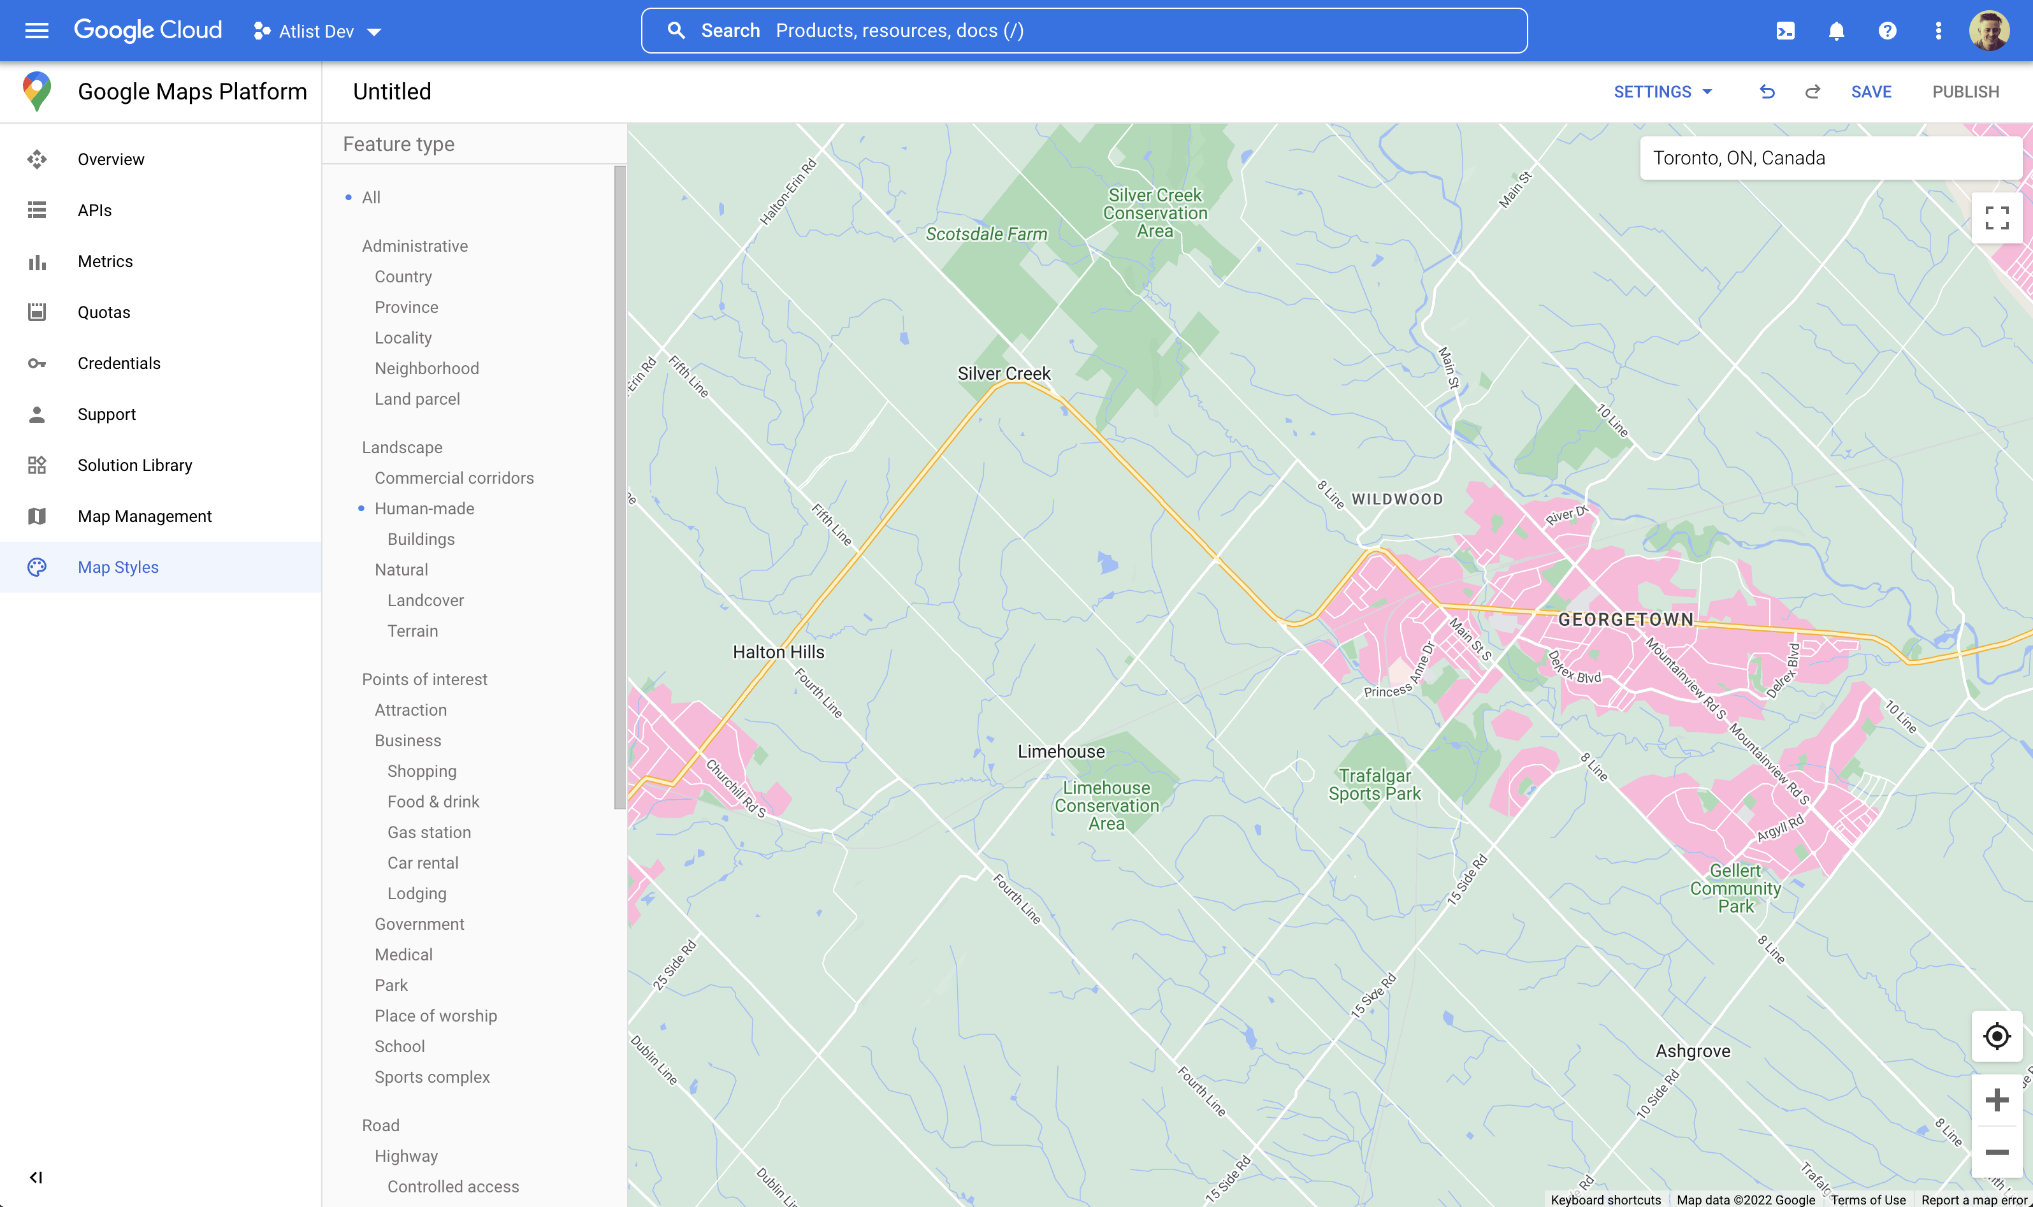Toggle fullscreen map view
This screenshot has width=2033, height=1207.
[x=1997, y=218]
